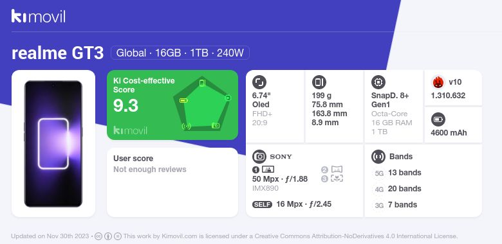Click the processor chip icon

(x=378, y=82)
